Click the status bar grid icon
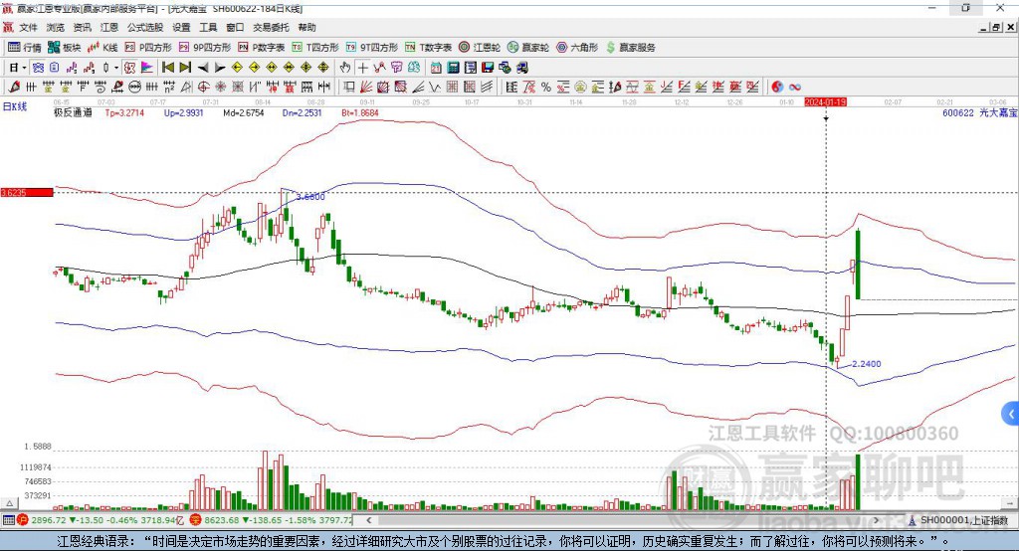This screenshot has height=551, width=1019. point(8,520)
